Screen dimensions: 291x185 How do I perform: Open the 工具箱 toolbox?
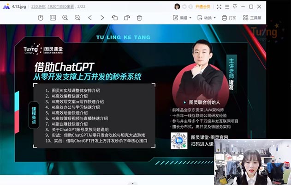(x=252, y=18)
